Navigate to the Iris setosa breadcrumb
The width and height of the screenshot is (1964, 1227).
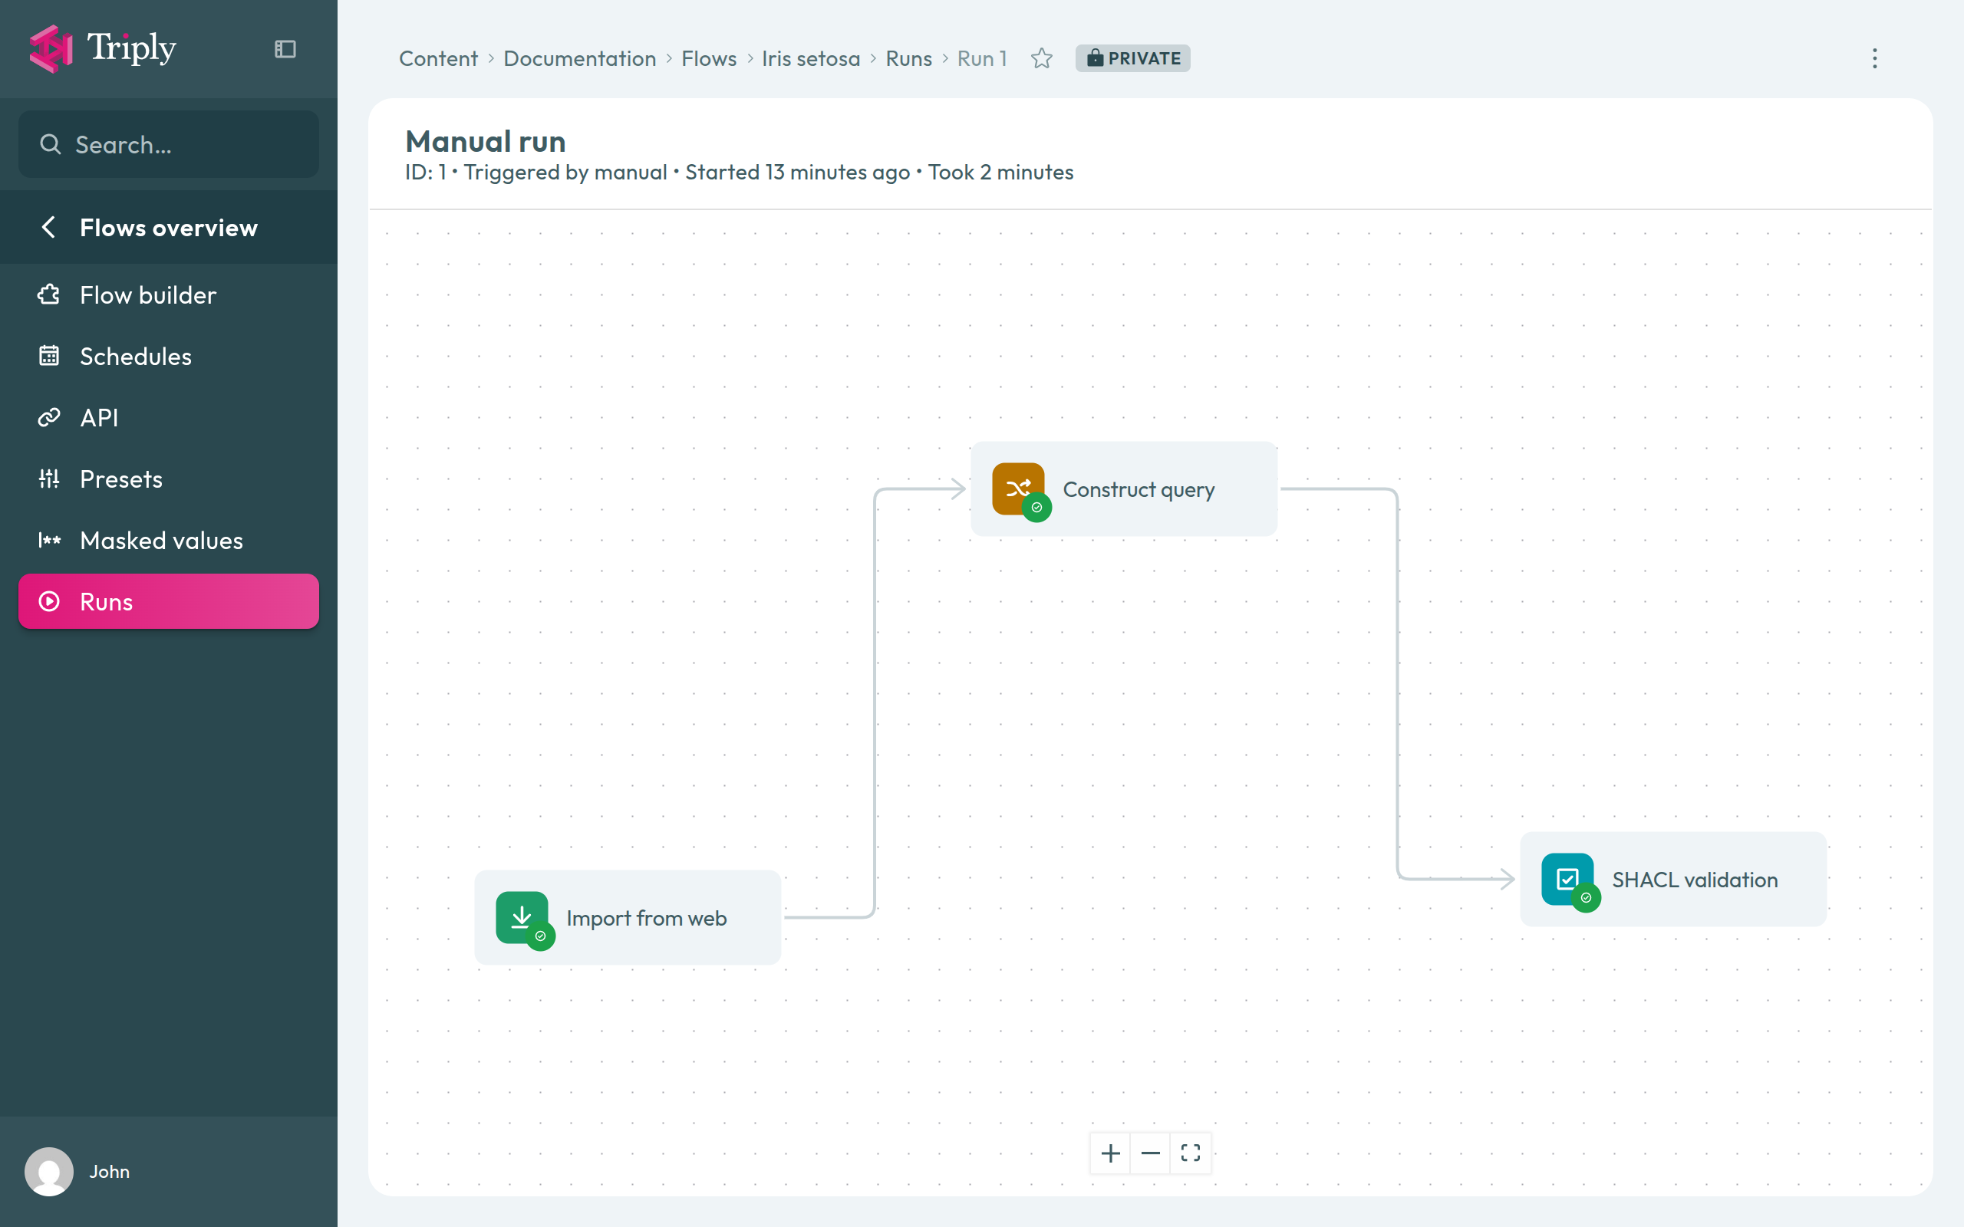[811, 58]
